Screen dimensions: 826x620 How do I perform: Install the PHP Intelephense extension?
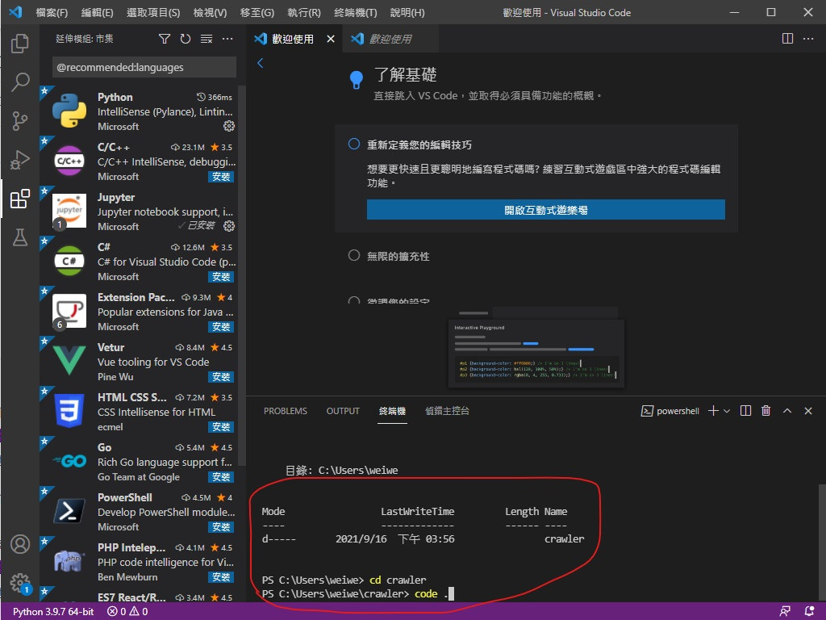coord(221,577)
